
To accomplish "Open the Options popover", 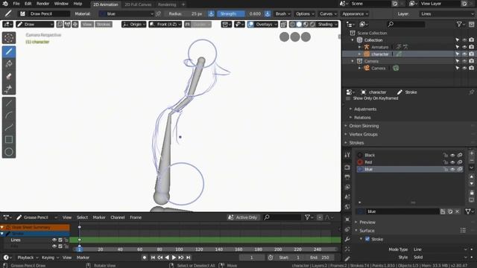I will 305,13.
